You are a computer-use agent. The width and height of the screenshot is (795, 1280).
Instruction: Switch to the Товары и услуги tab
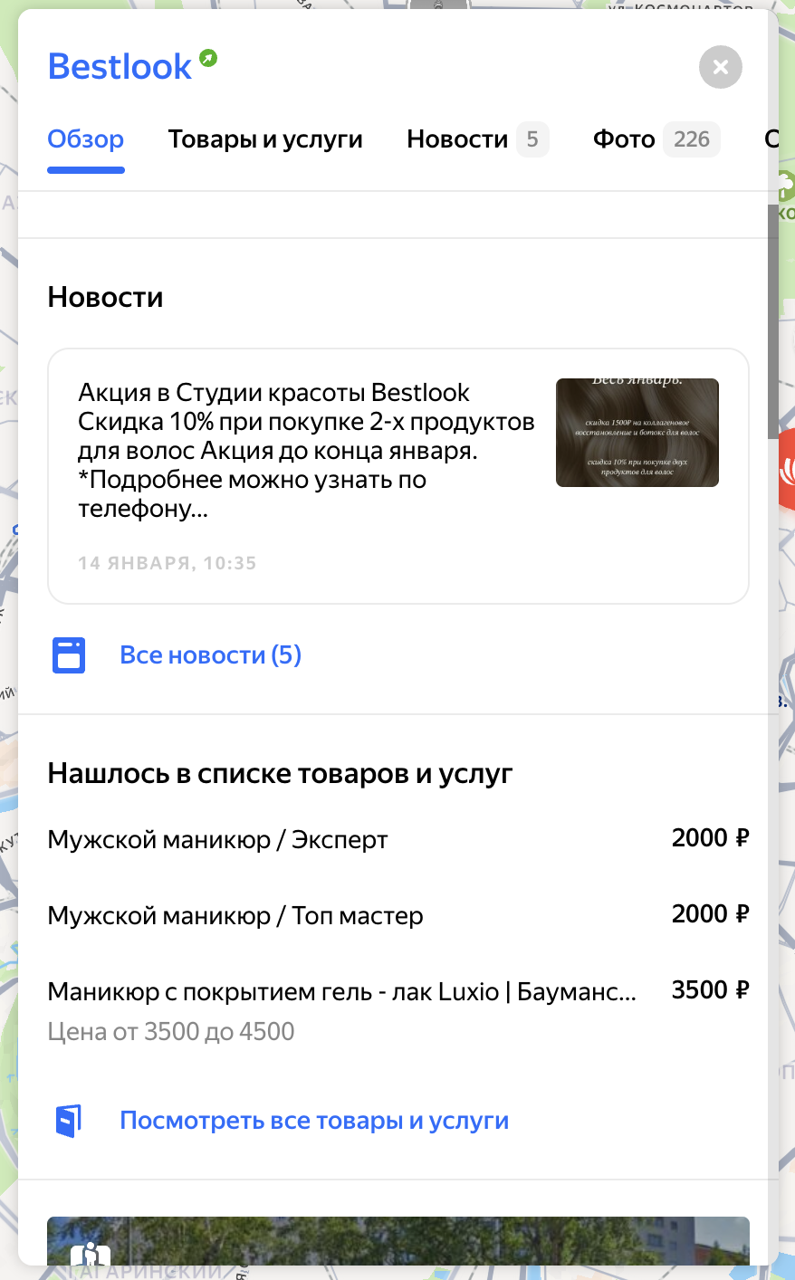(265, 139)
